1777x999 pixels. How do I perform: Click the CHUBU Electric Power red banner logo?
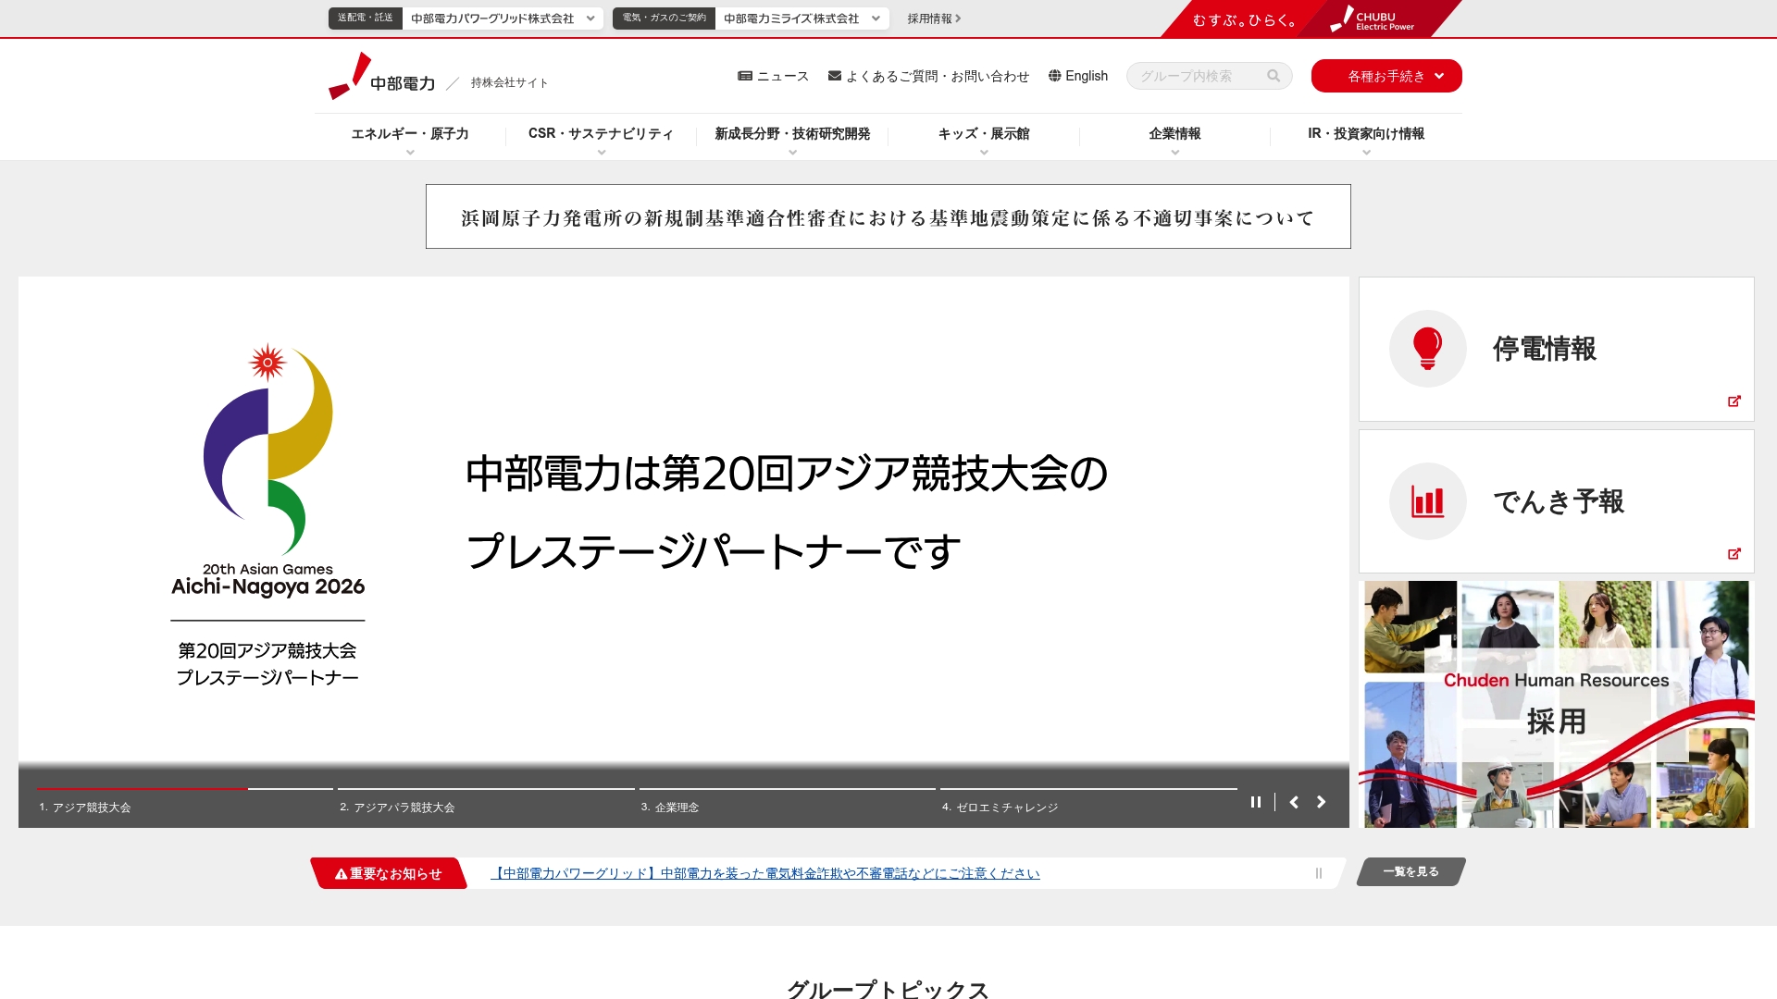click(1373, 18)
